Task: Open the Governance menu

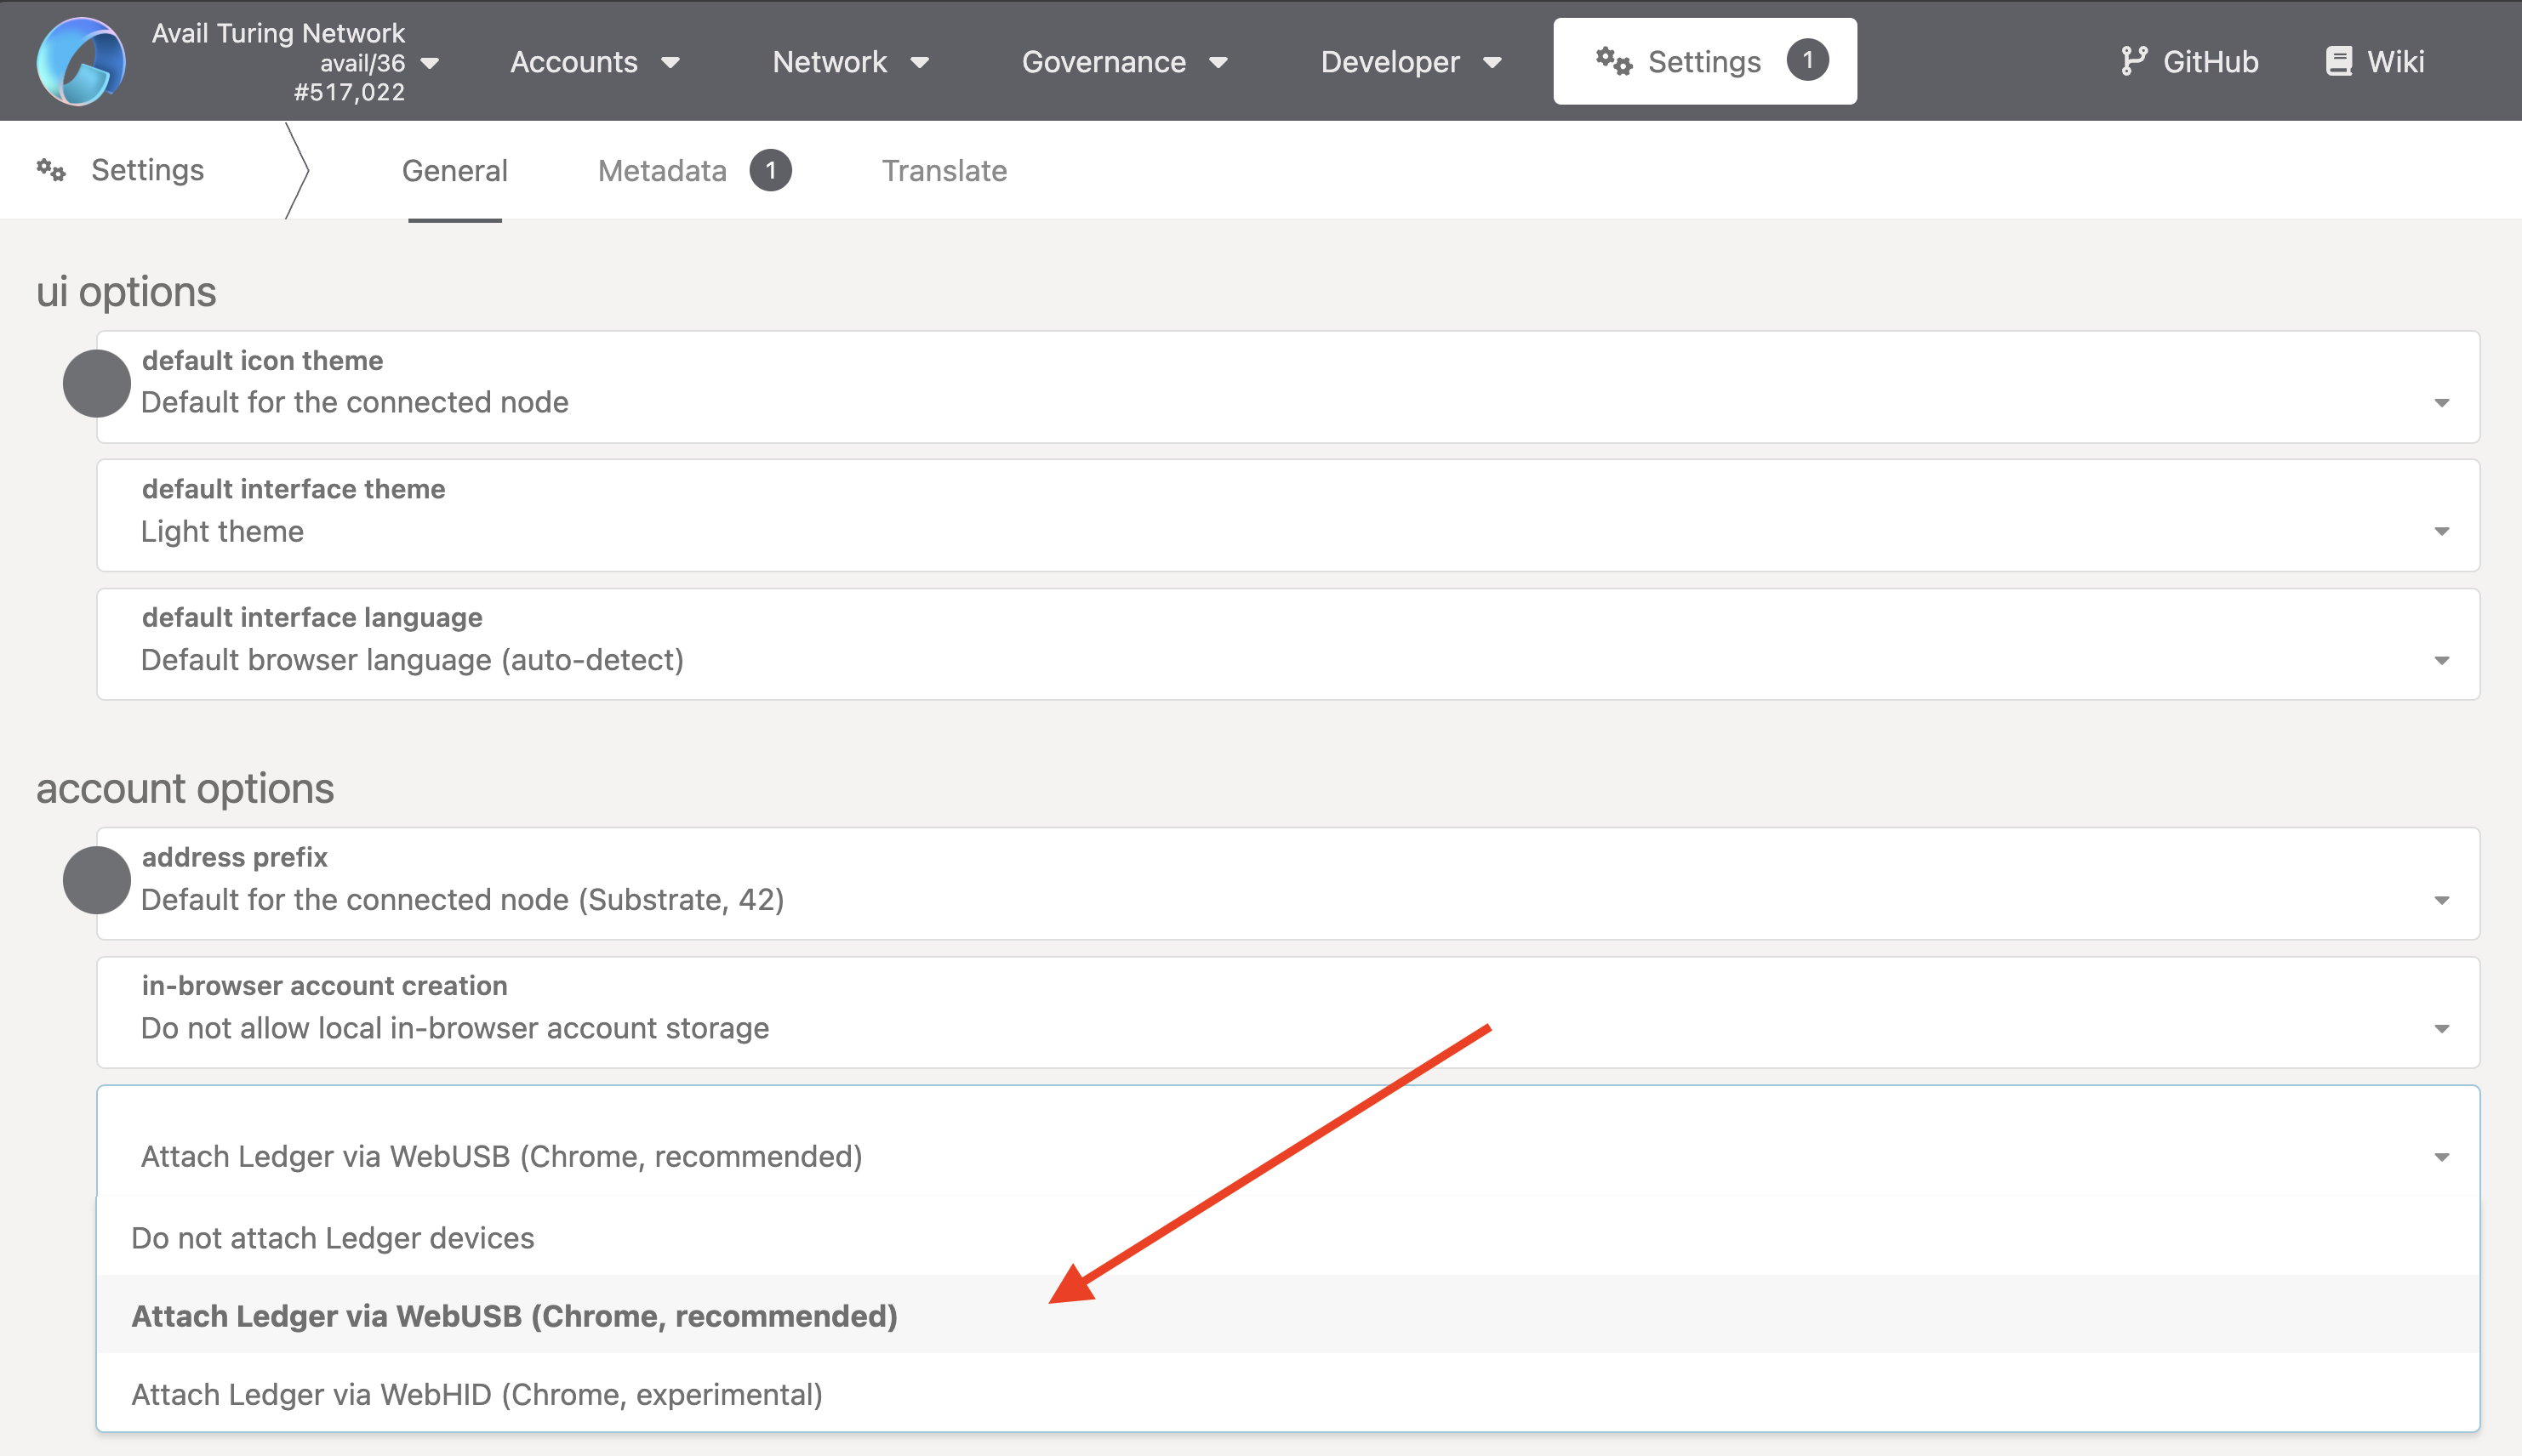Action: click(x=1123, y=62)
